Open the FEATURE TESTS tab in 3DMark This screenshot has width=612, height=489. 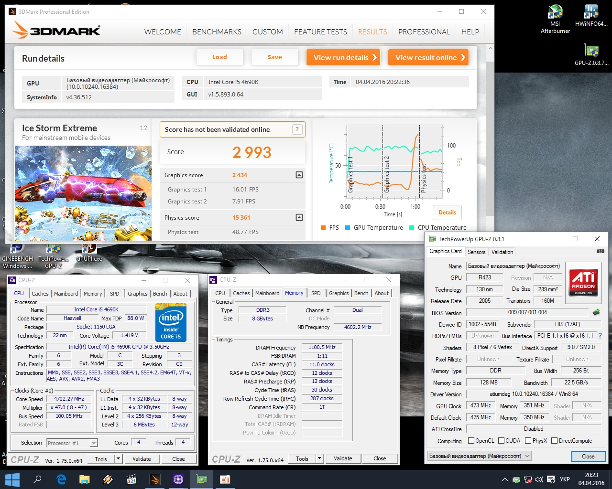click(x=320, y=32)
